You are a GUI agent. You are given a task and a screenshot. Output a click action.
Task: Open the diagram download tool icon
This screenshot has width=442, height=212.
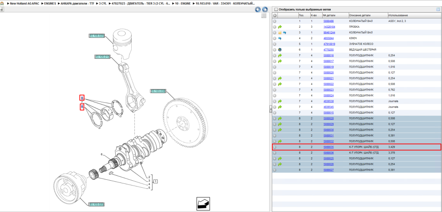[2, 10]
